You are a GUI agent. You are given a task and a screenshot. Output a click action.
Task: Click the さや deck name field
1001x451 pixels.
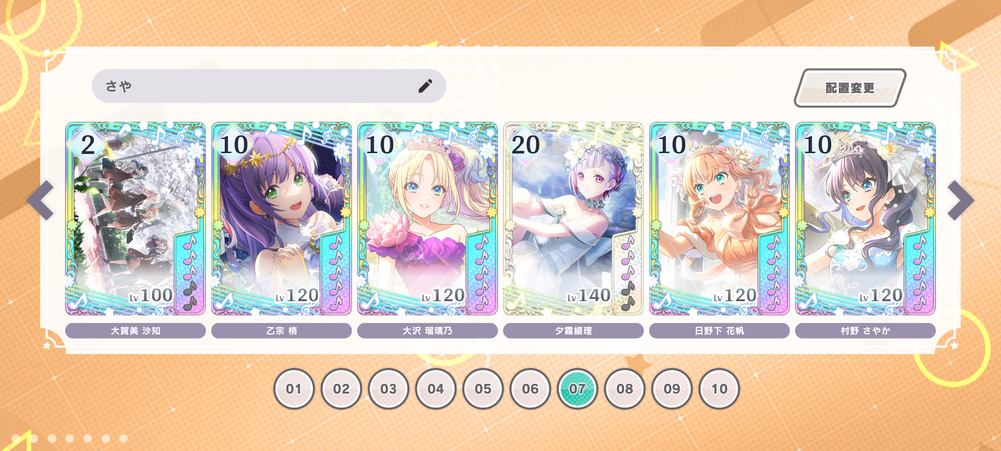268,86
